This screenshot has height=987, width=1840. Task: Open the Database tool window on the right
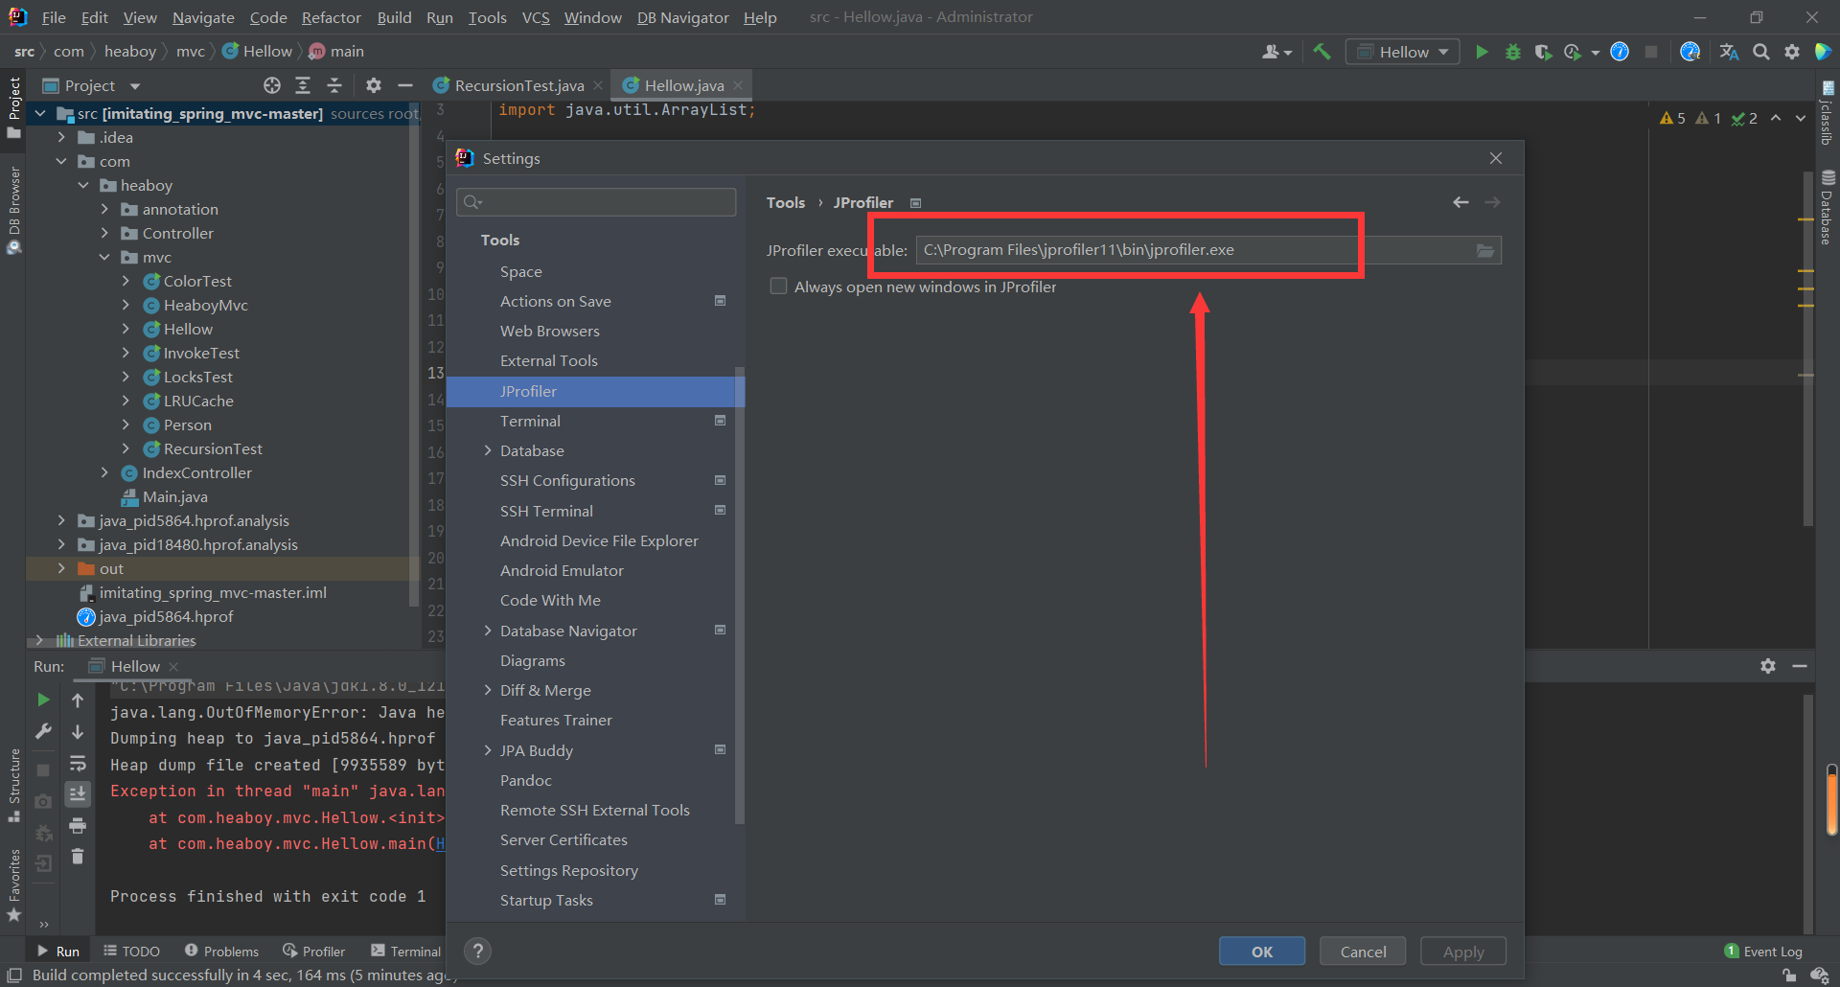point(1827,206)
